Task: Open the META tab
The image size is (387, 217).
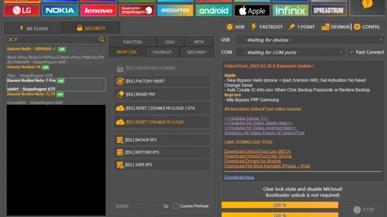Action: point(199,42)
